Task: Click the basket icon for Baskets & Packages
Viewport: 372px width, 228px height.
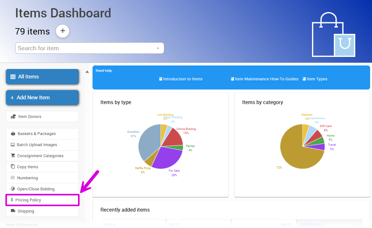Action: 13,134
